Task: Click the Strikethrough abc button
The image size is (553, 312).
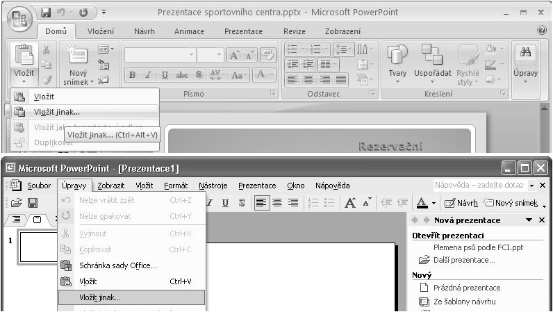Action: click(181, 75)
